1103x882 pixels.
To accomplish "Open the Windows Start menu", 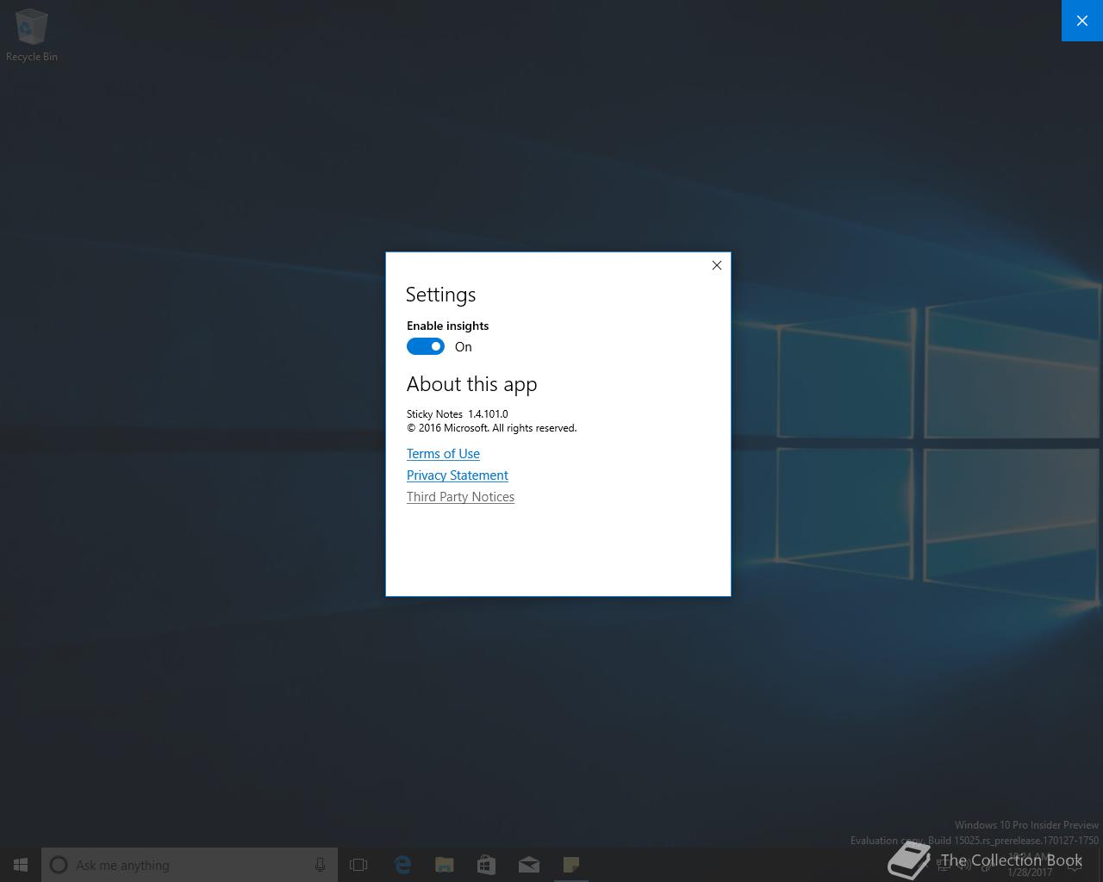I will [x=21, y=865].
